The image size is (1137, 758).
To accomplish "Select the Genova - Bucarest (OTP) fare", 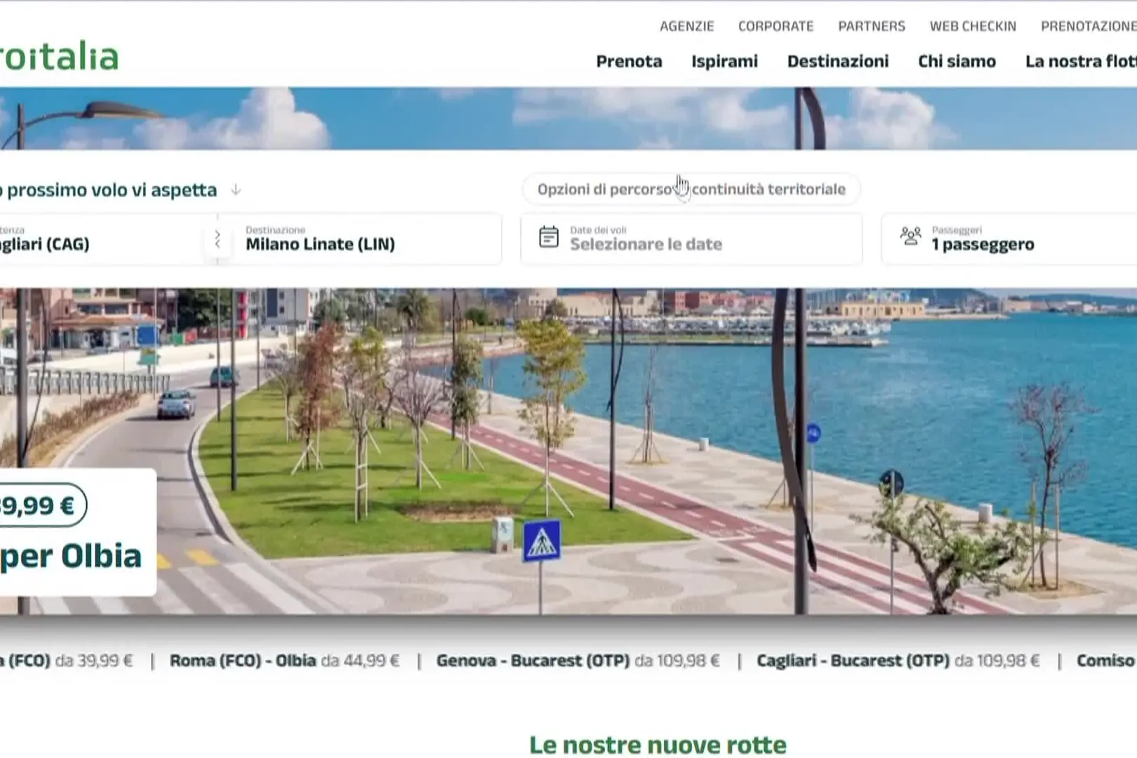I will coord(578,660).
